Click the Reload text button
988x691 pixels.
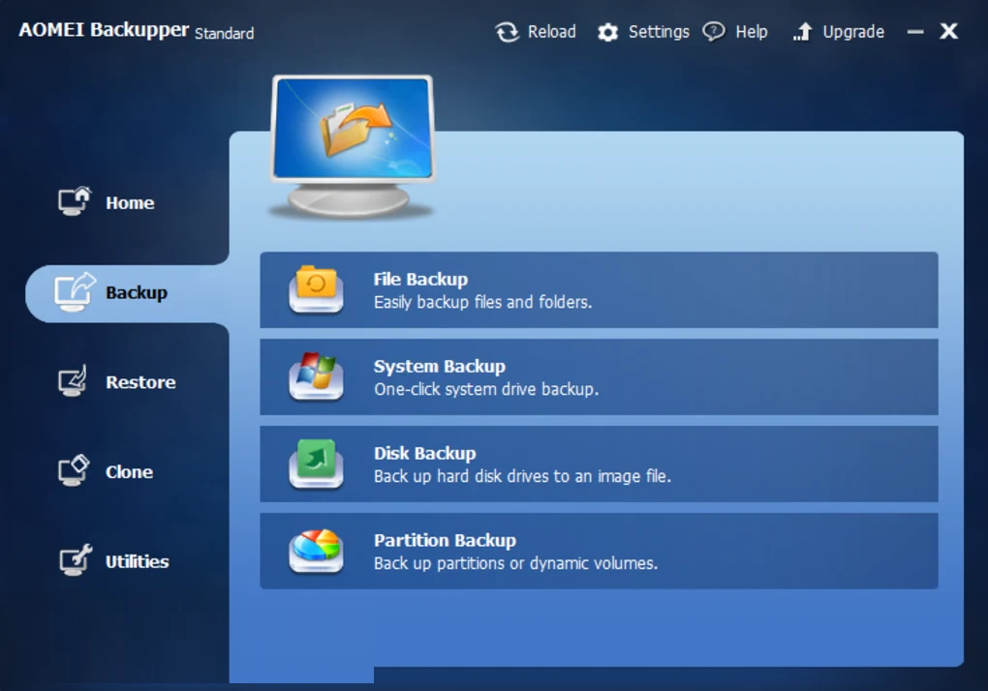552,32
